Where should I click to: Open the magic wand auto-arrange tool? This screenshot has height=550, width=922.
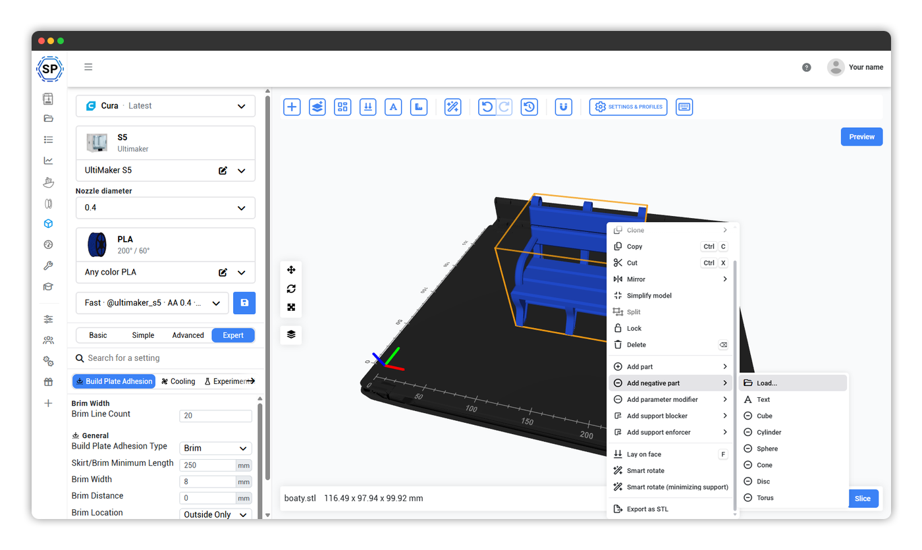(452, 107)
